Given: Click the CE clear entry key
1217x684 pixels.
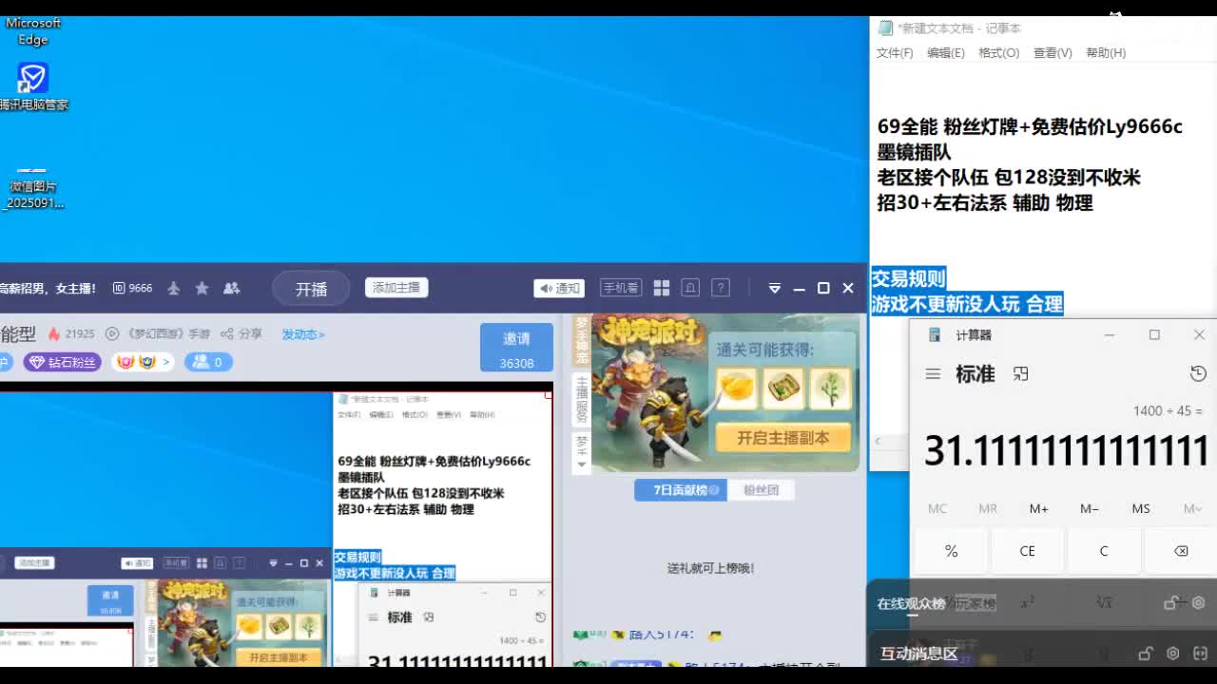Looking at the screenshot, I should [x=1028, y=551].
